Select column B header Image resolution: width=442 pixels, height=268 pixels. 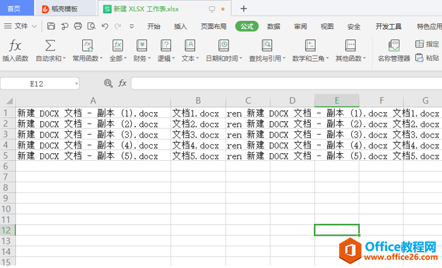coord(198,100)
